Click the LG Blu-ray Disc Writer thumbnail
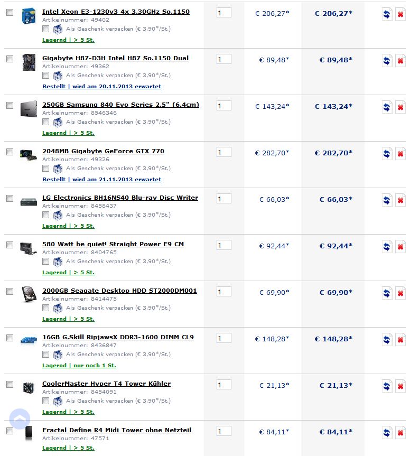 click(28, 201)
